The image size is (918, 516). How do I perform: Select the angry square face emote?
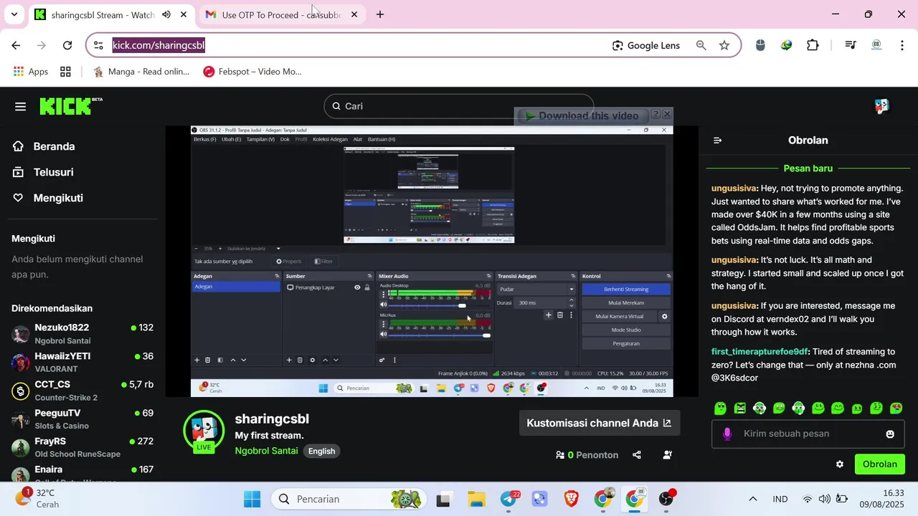tap(740, 408)
